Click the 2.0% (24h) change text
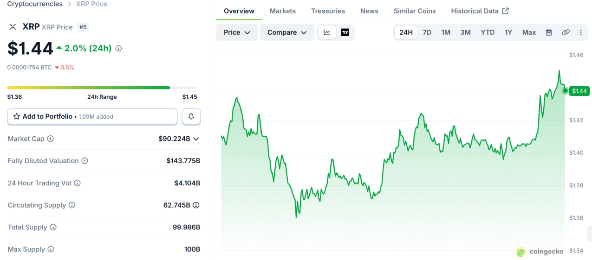This screenshot has height=260, width=592. tap(88, 48)
